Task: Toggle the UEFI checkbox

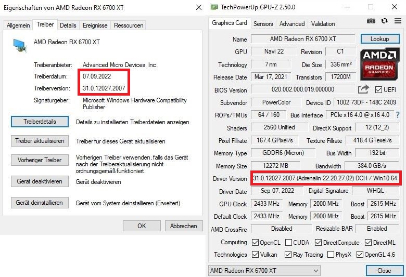Action: point(378,90)
